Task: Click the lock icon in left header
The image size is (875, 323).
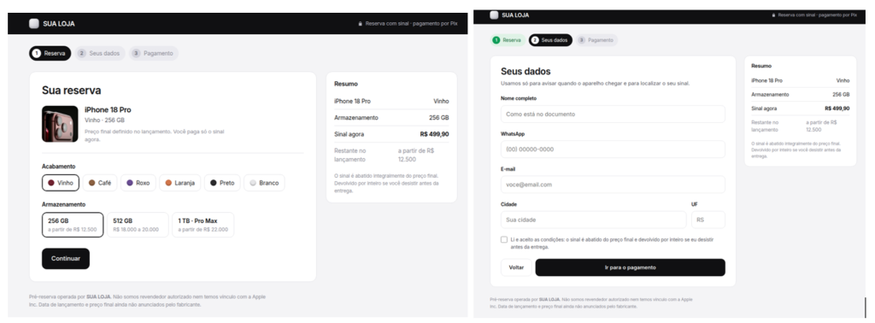Action: click(x=361, y=24)
